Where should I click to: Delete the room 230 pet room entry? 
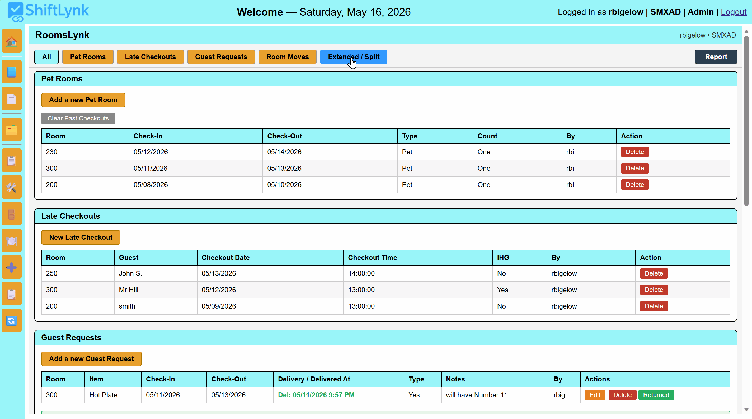[x=635, y=152]
